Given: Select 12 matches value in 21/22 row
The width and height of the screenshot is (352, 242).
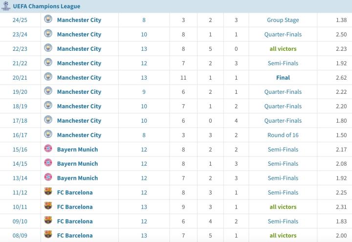Looking at the screenshot, I should [144, 63].
